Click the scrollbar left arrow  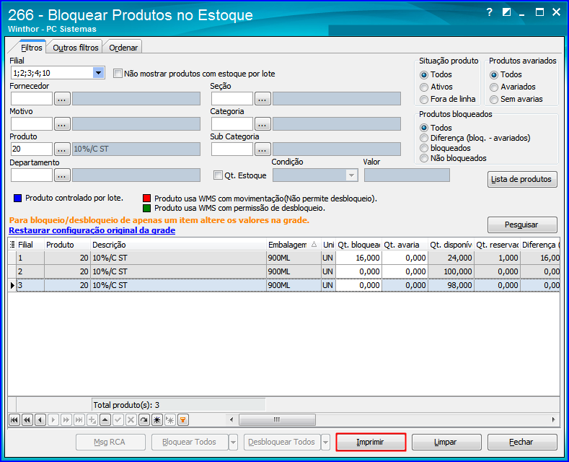[x=232, y=420]
